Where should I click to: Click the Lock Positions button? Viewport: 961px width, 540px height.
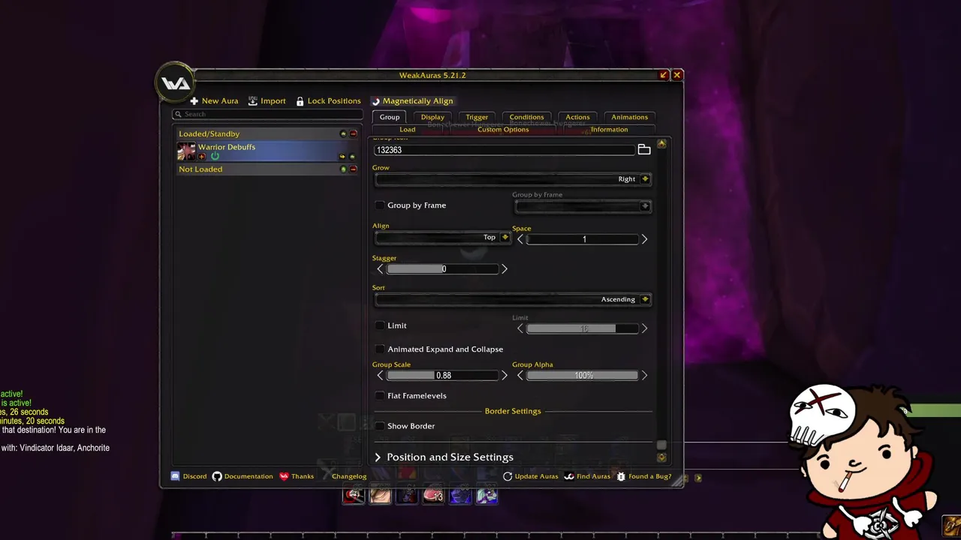328,100
